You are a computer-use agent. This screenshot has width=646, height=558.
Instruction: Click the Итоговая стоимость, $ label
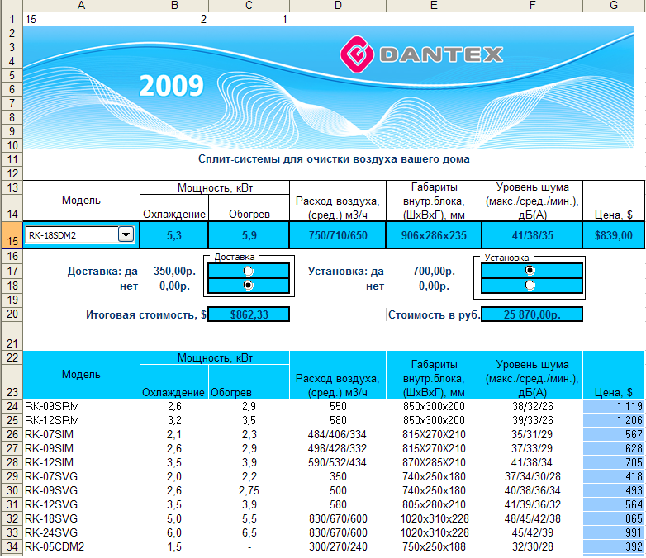pyautogui.click(x=146, y=314)
